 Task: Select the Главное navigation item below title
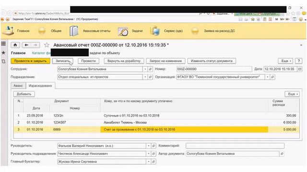click(x=18, y=53)
